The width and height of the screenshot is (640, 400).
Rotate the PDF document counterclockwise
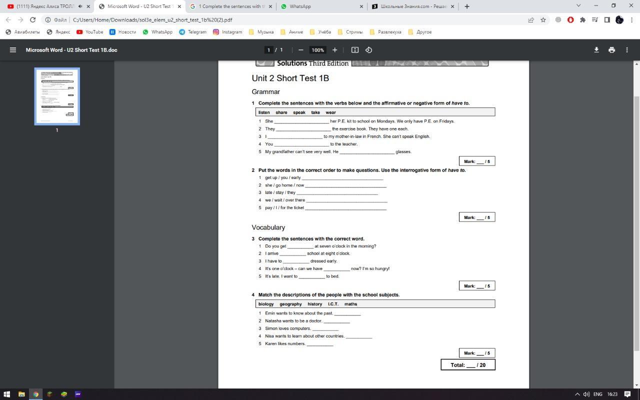[368, 50]
